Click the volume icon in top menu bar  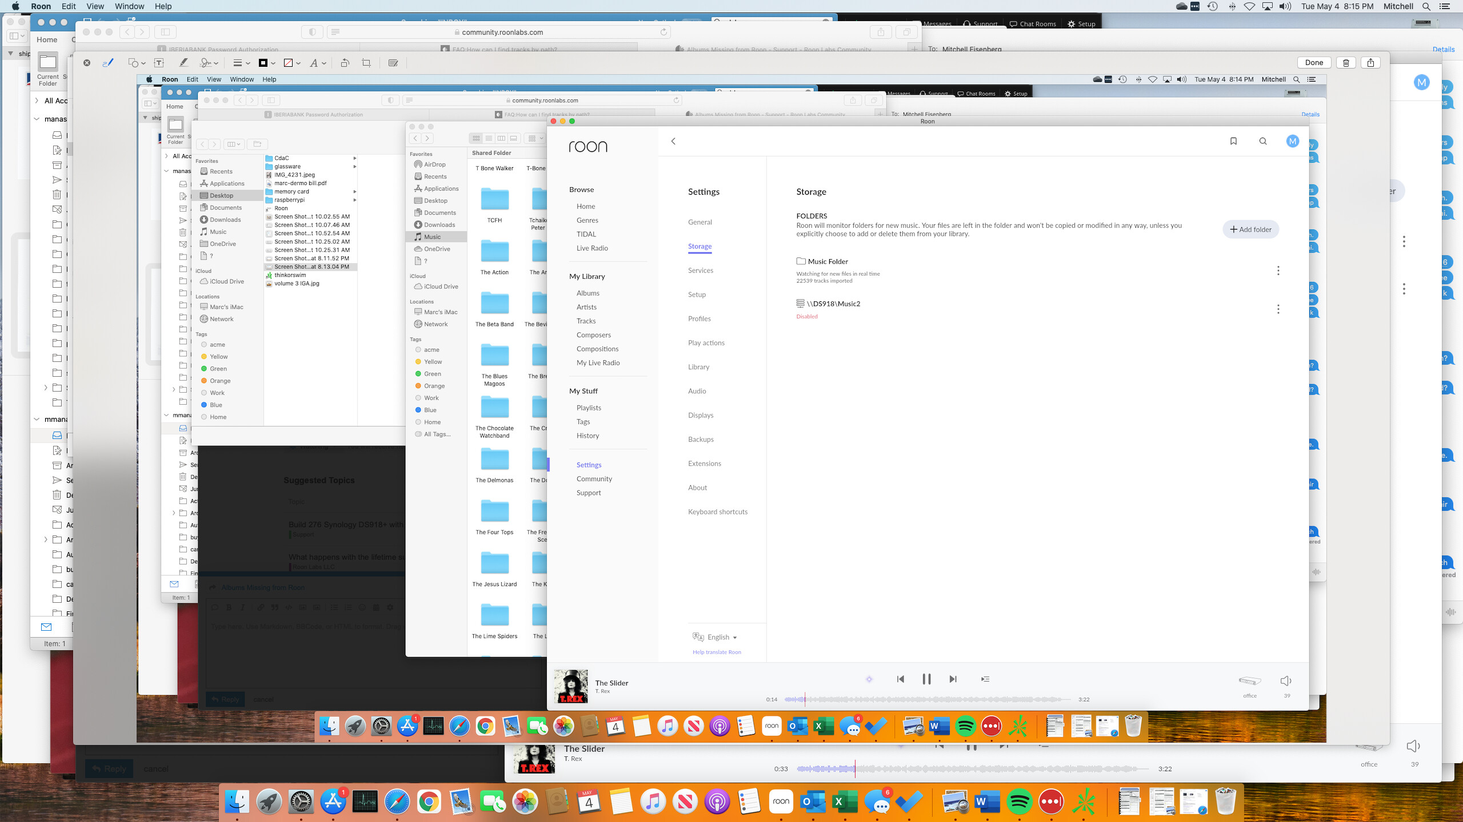[1285, 6]
